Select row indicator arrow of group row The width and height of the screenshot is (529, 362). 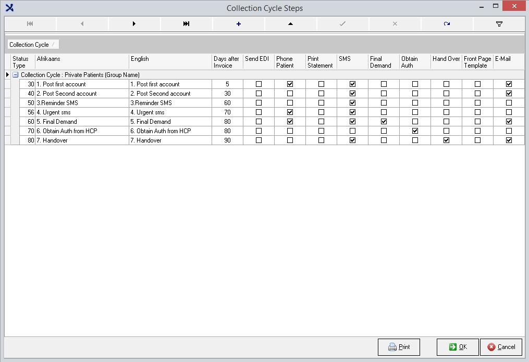(7, 75)
